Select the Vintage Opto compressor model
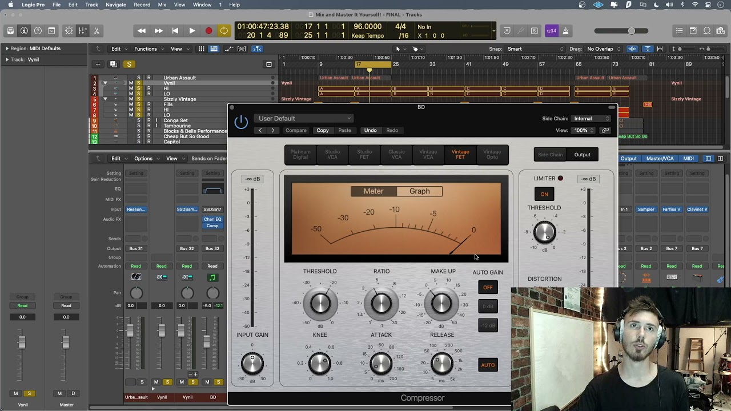 click(x=492, y=155)
